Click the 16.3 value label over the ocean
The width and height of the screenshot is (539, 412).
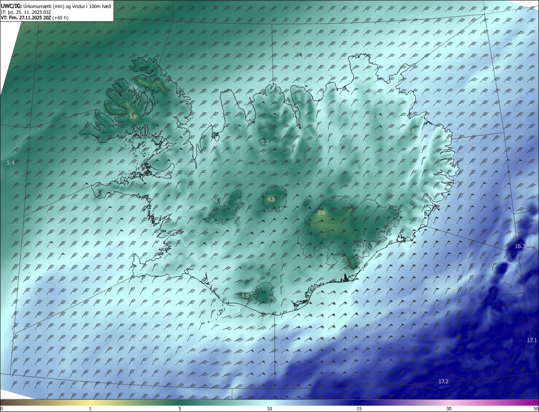[520, 246]
